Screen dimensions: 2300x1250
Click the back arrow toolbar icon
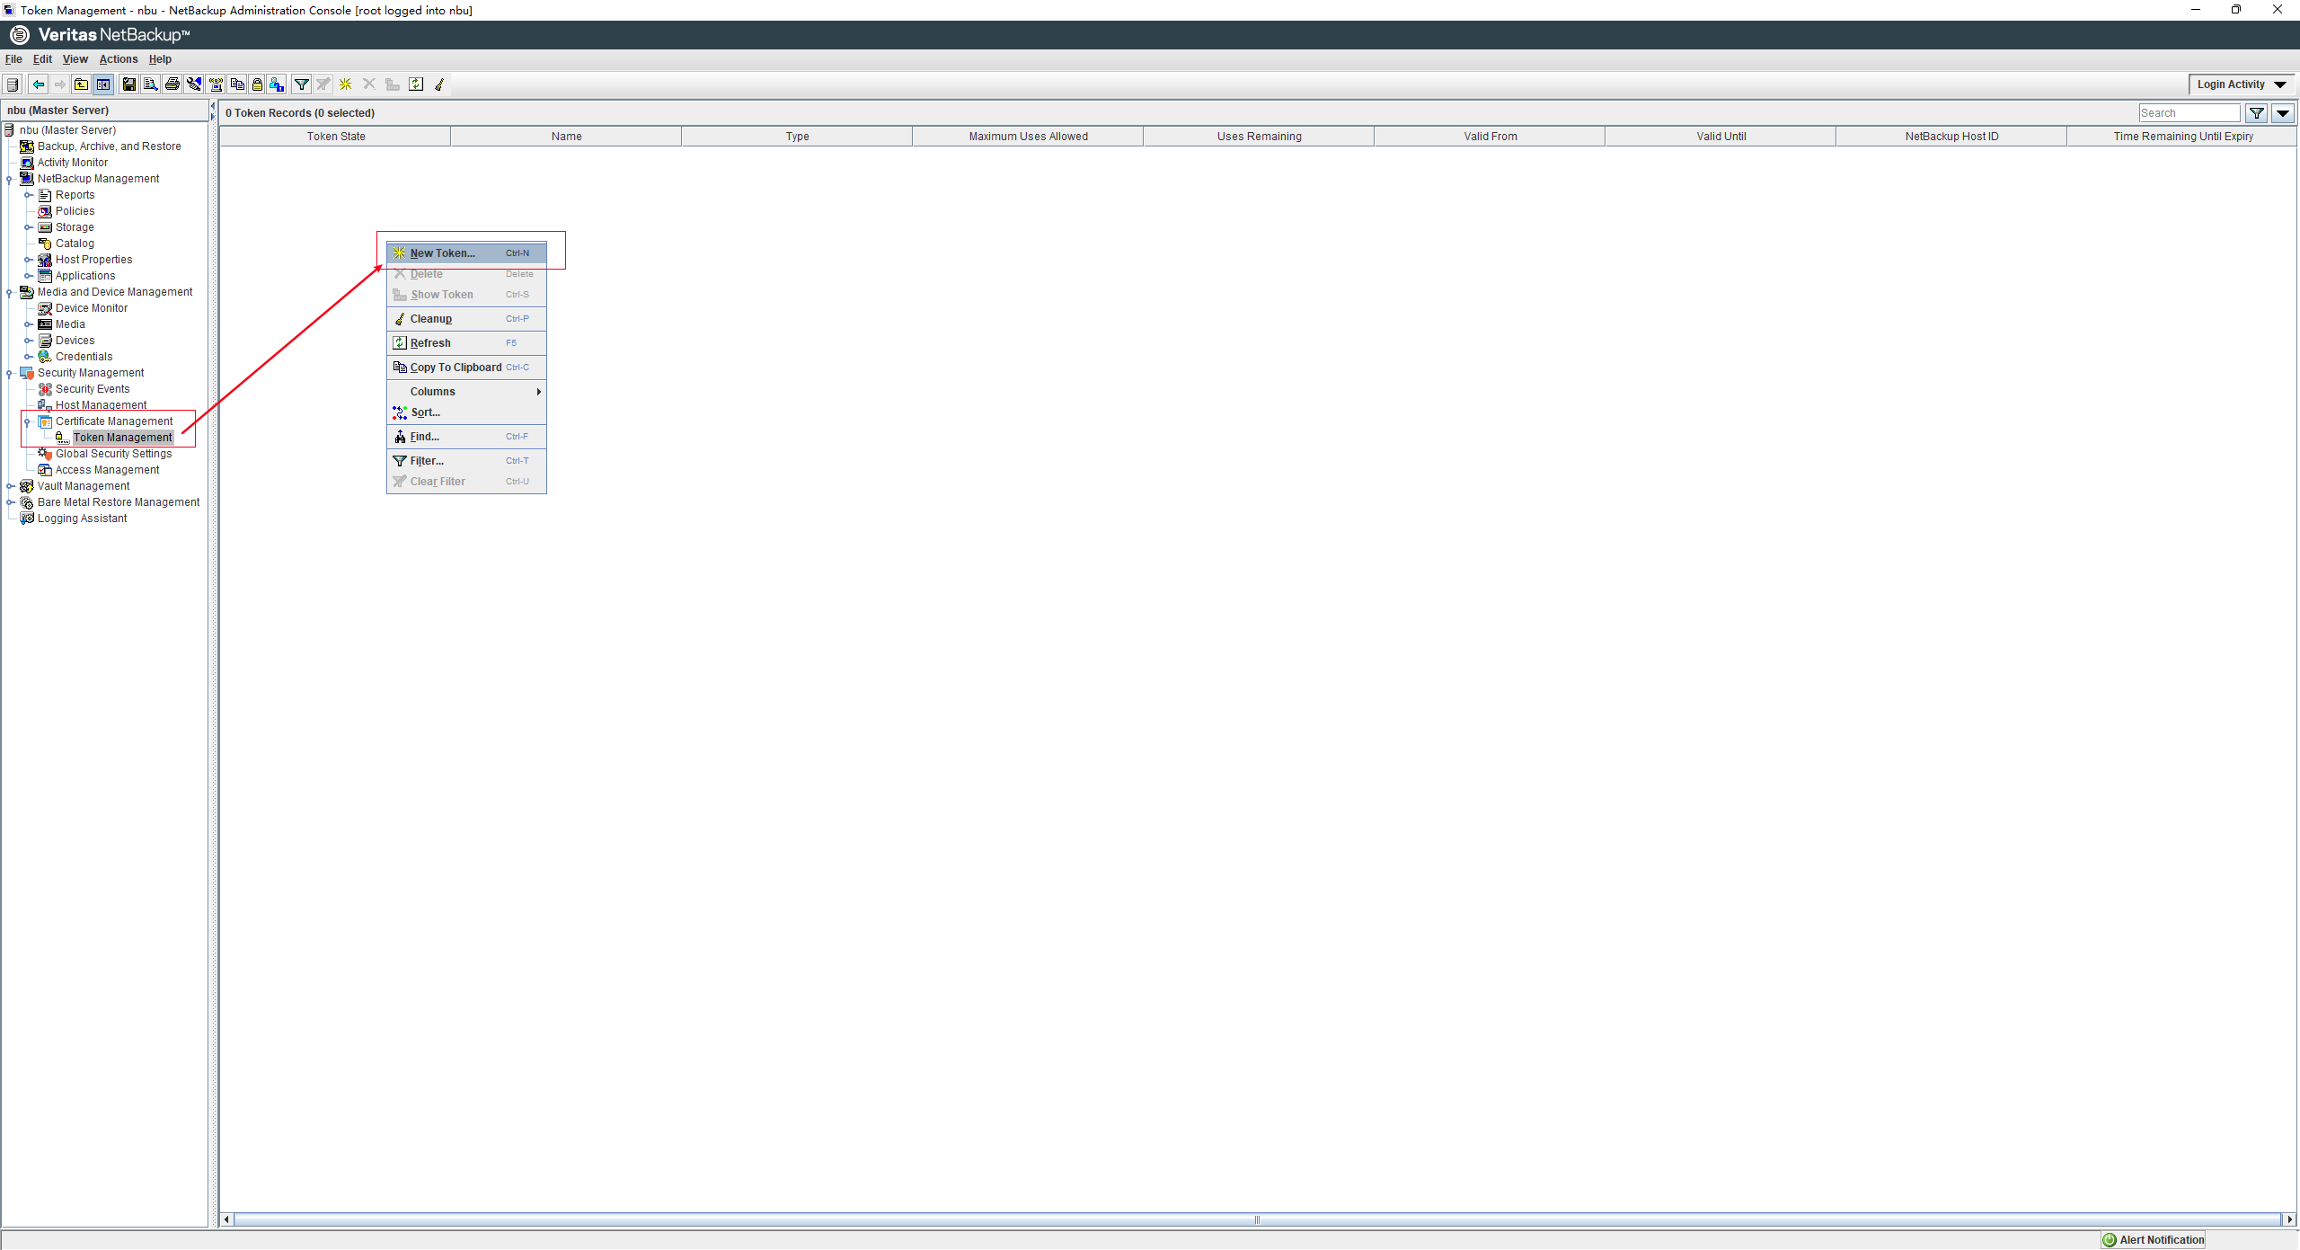coord(38,84)
